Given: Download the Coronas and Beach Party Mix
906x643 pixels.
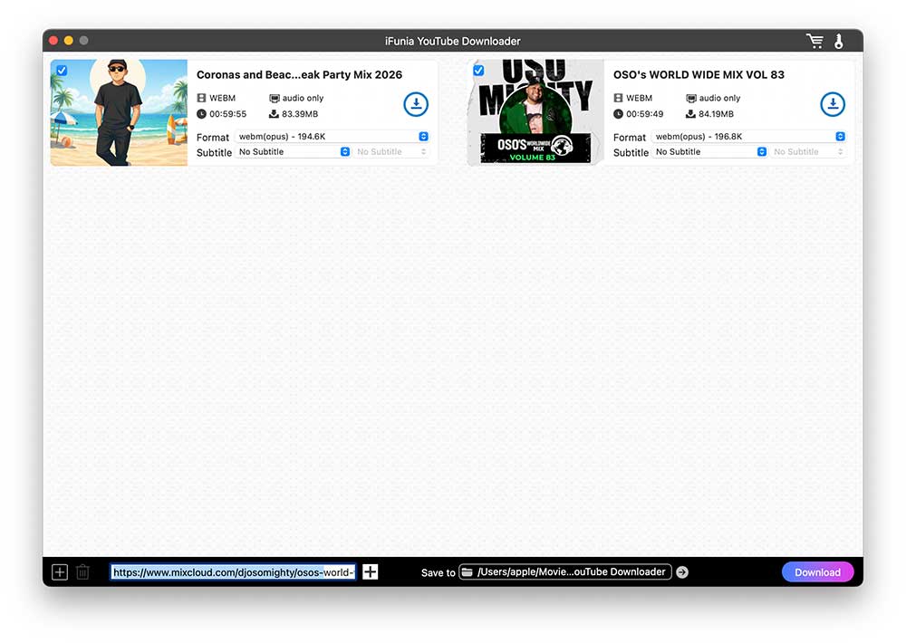Looking at the screenshot, I should click(415, 104).
